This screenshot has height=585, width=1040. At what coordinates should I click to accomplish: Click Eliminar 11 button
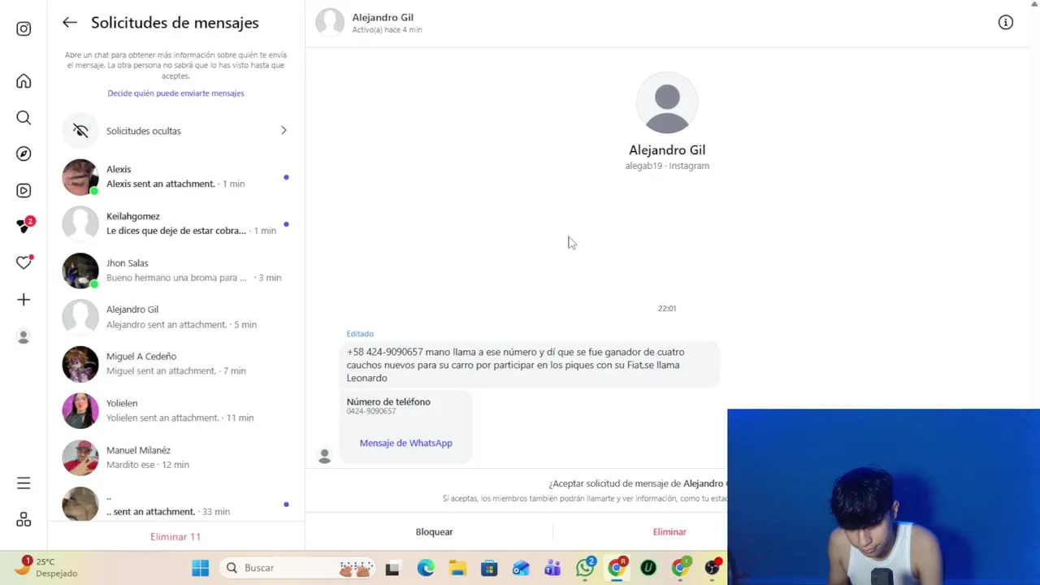pos(175,537)
